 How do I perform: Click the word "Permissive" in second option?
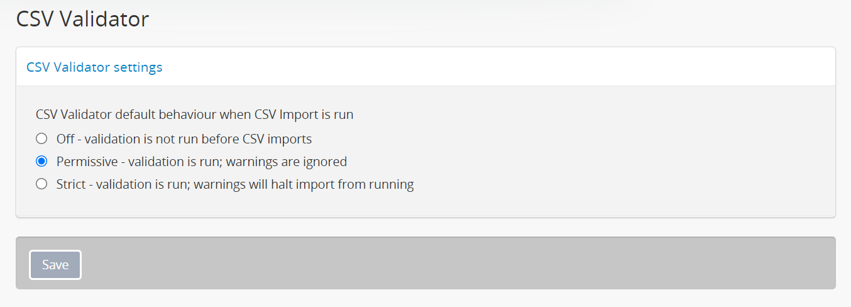click(87, 162)
